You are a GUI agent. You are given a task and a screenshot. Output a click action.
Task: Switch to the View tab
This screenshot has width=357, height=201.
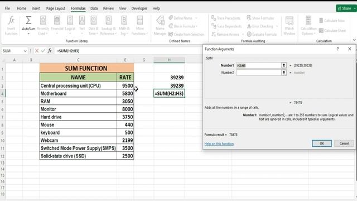(x=123, y=8)
